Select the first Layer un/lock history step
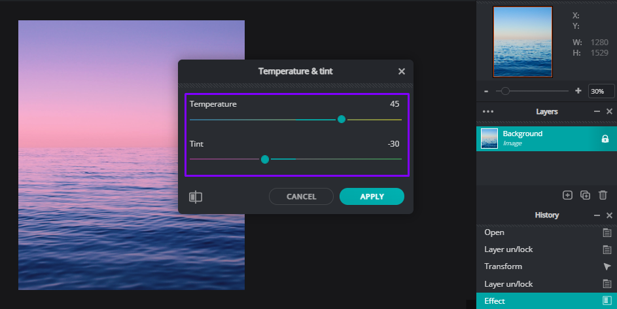Screen dimensions: 617x309 [546, 249]
